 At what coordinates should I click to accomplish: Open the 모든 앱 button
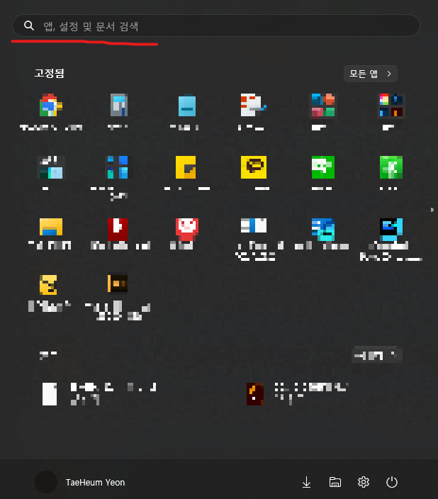[x=371, y=74]
